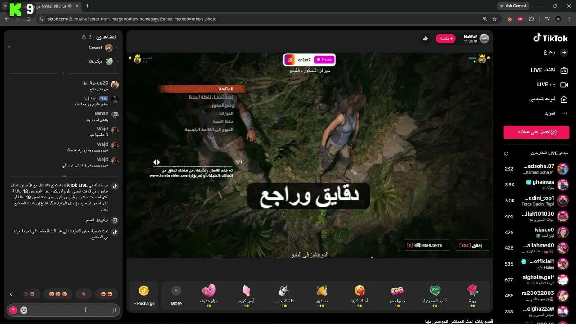
Task: Click the بدء LIVE camera item
Action: pos(552,85)
